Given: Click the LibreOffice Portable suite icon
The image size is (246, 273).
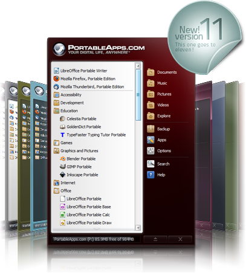Looking at the screenshot, I should point(62,199).
